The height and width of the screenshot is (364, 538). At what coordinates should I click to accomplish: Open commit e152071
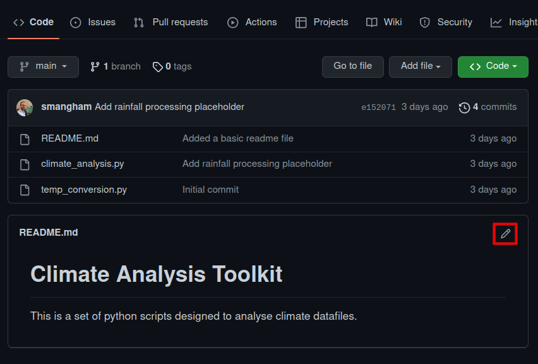[x=378, y=107]
